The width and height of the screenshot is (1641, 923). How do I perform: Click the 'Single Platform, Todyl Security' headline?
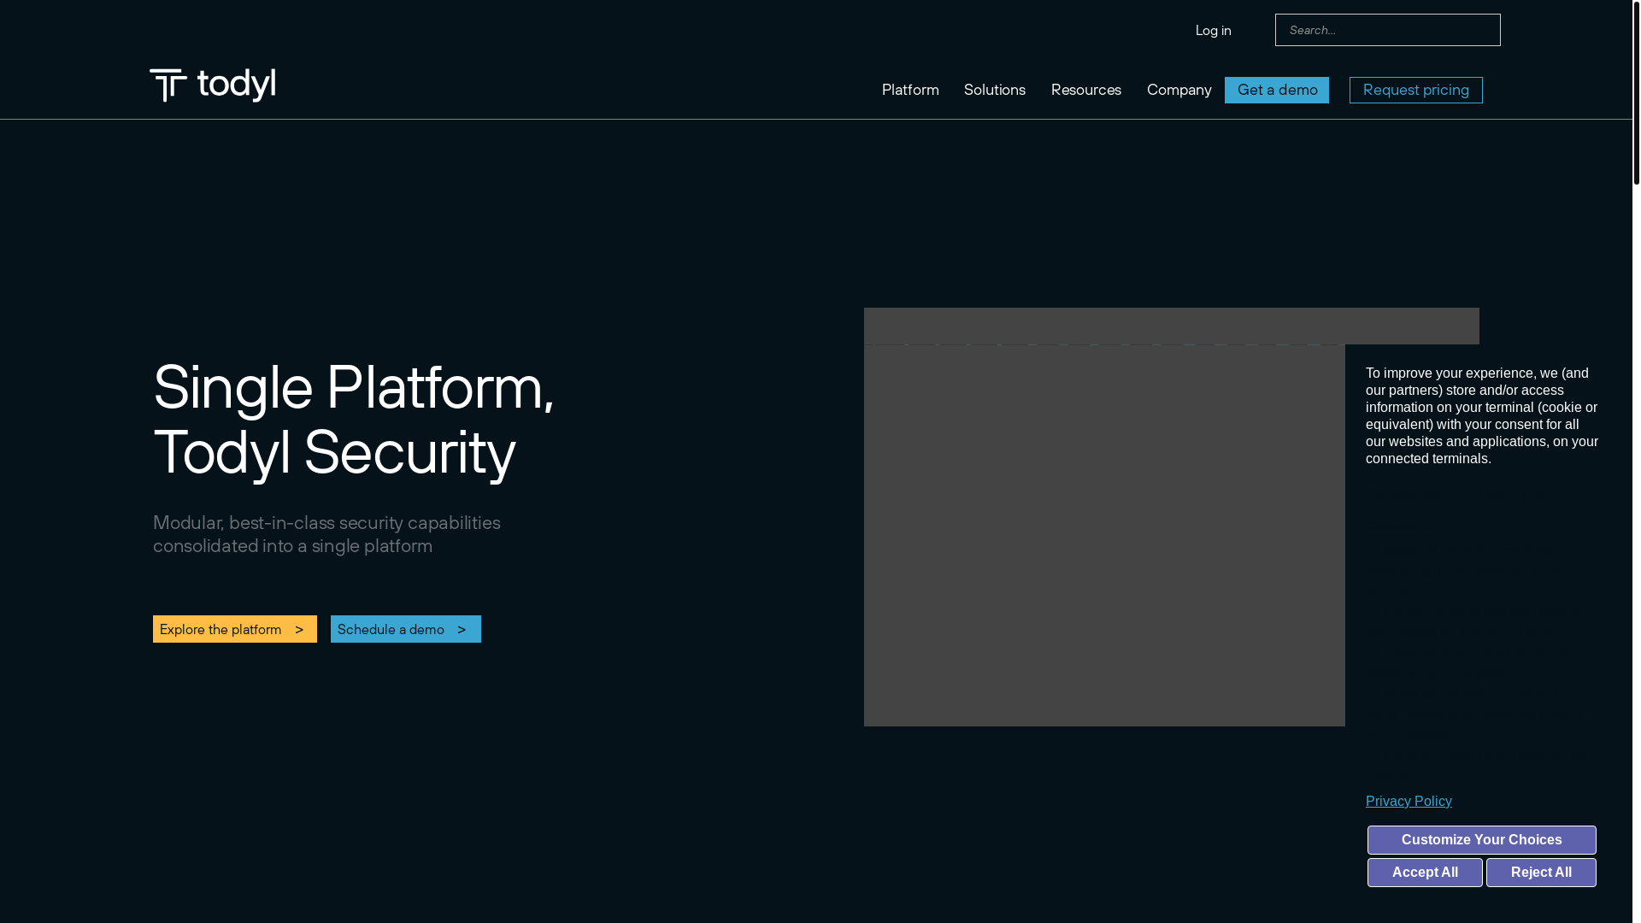click(354, 419)
